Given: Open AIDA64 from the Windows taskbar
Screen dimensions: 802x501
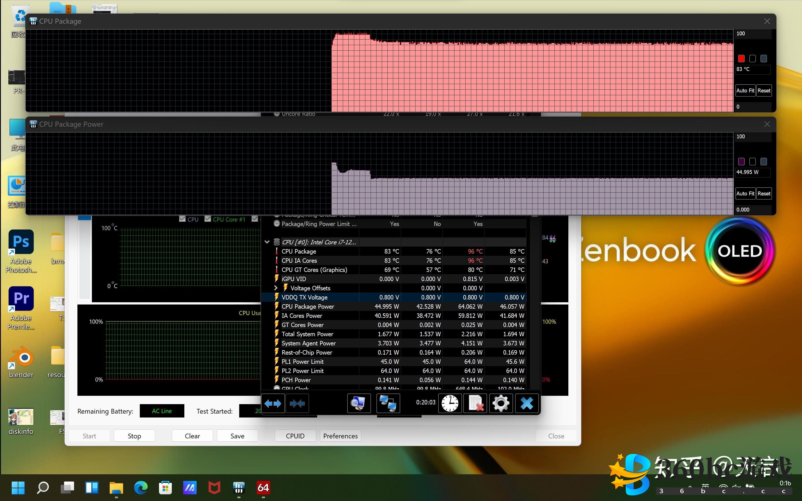Looking at the screenshot, I should point(263,487).
